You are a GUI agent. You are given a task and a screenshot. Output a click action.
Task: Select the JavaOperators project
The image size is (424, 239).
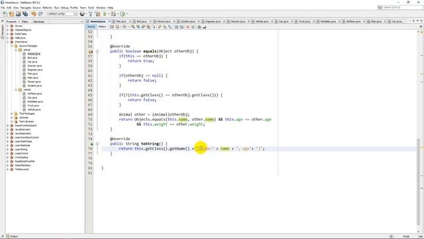pos(23,133)
